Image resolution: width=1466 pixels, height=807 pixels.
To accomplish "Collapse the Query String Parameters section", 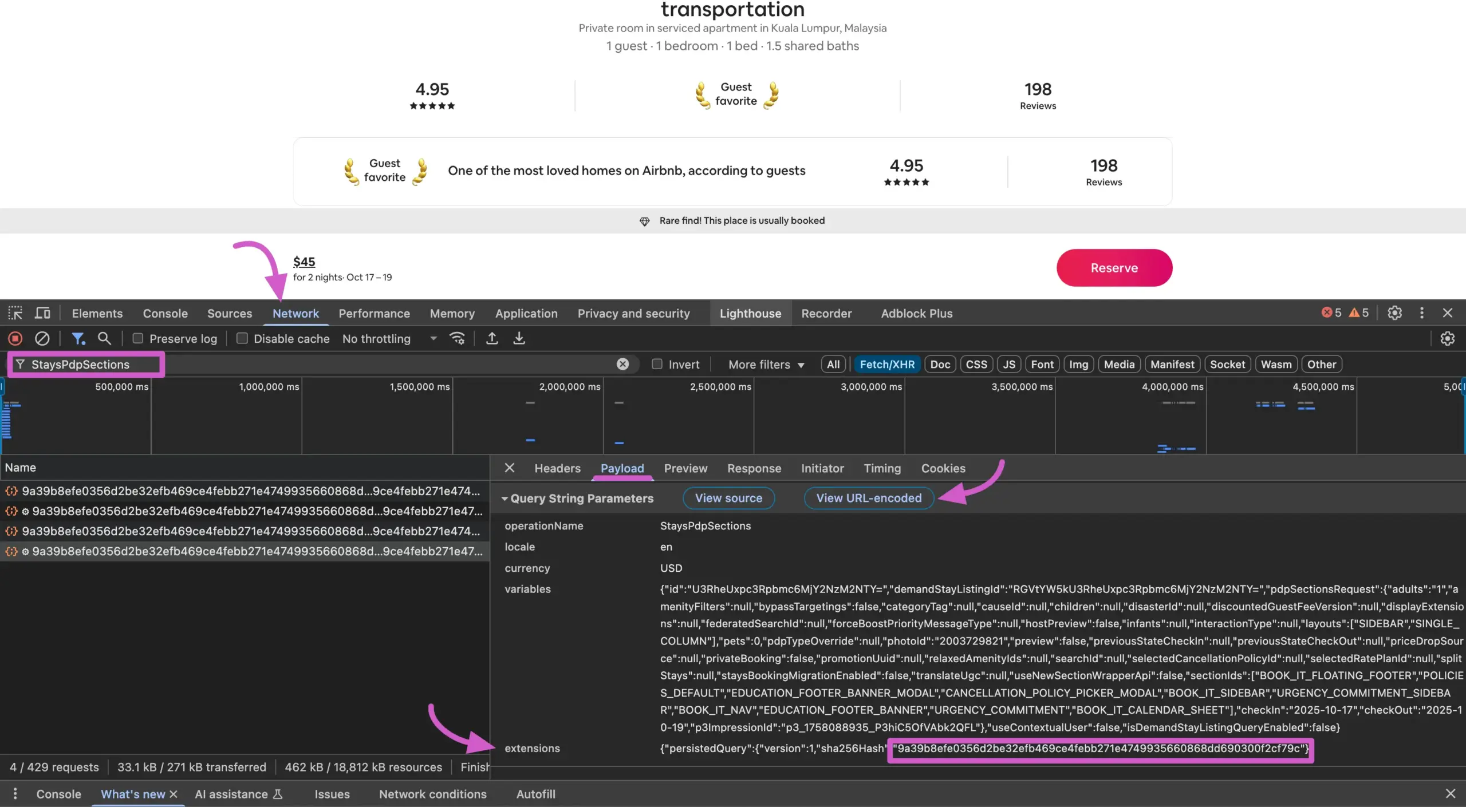I will tap(505, 499).
